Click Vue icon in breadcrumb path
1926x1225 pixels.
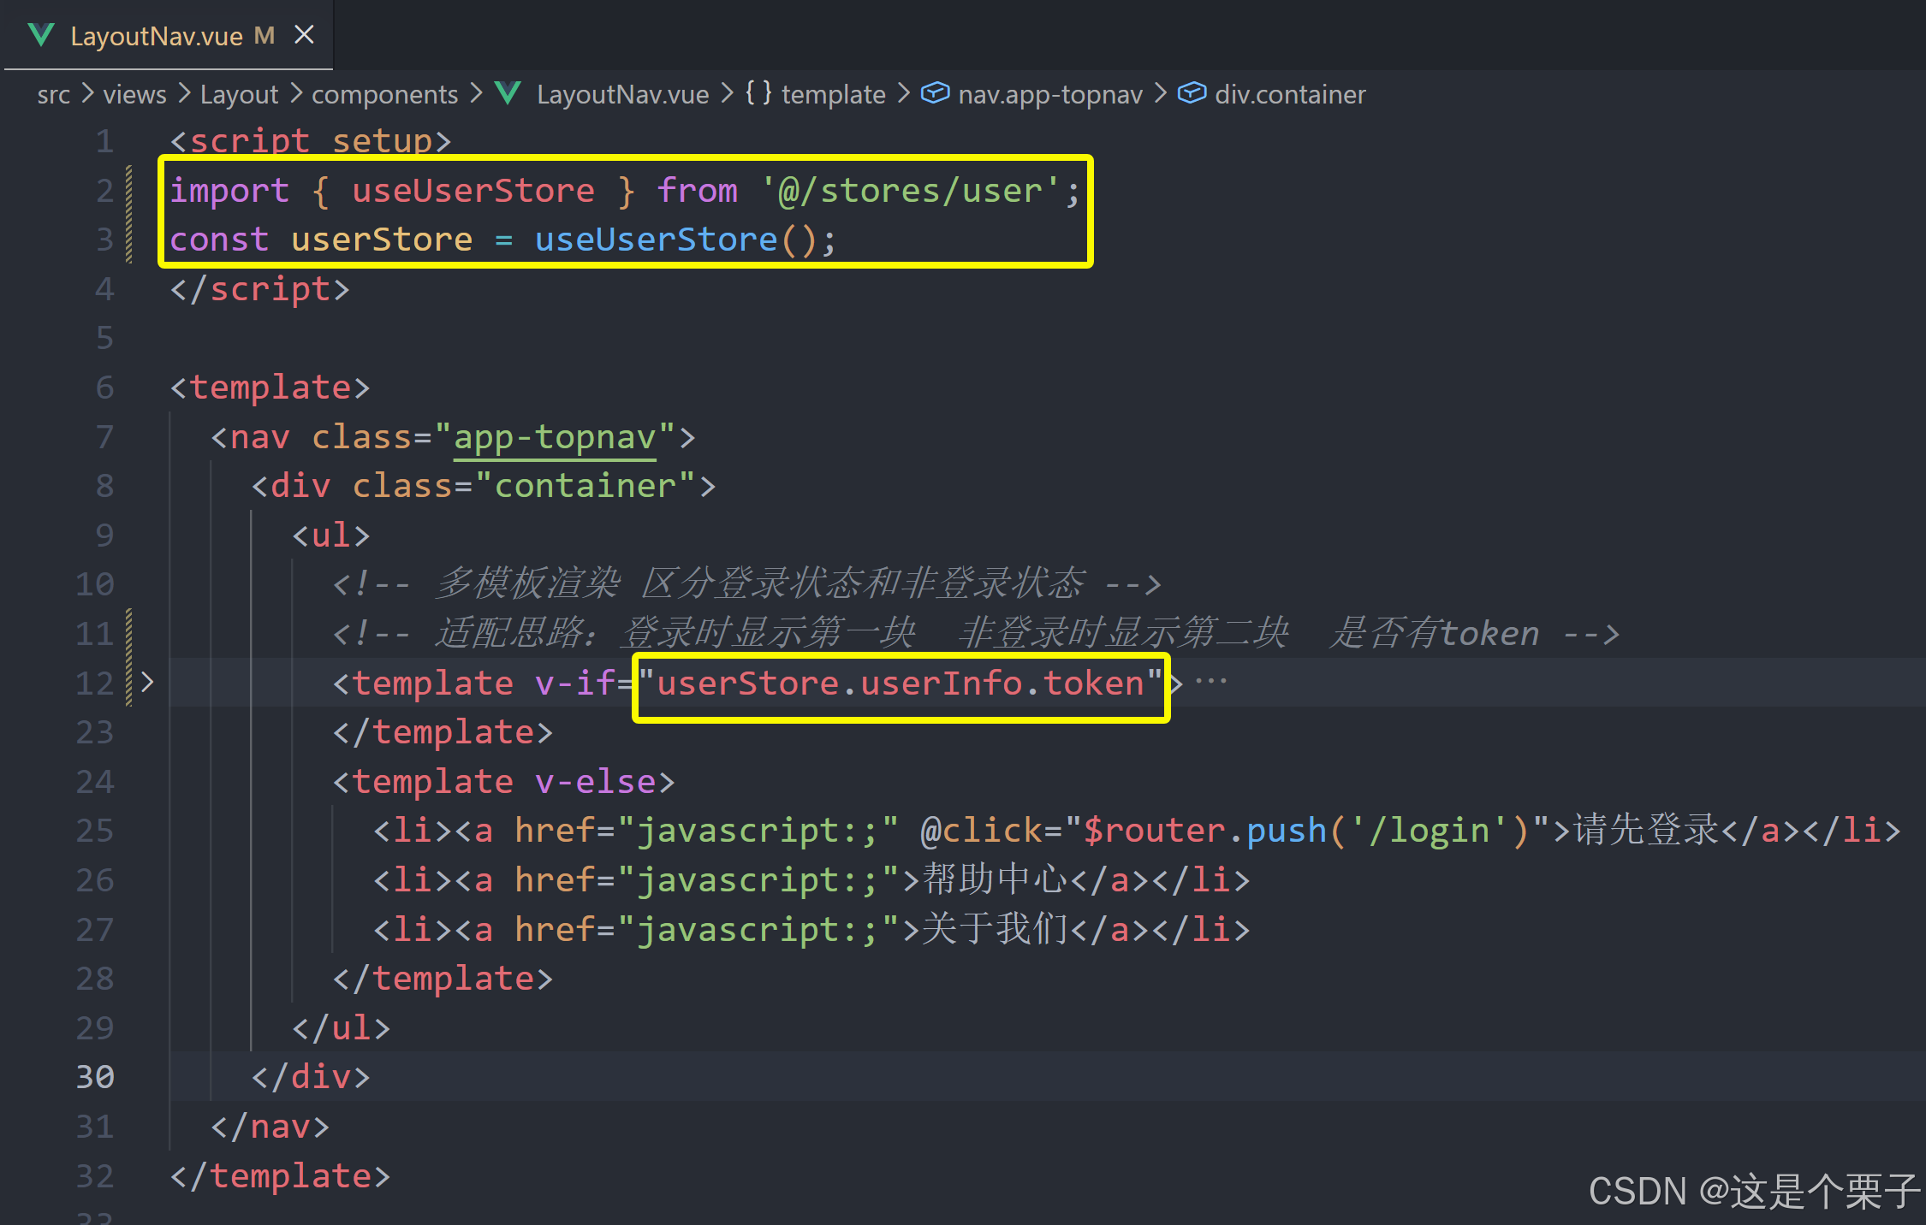click(508, 93)
